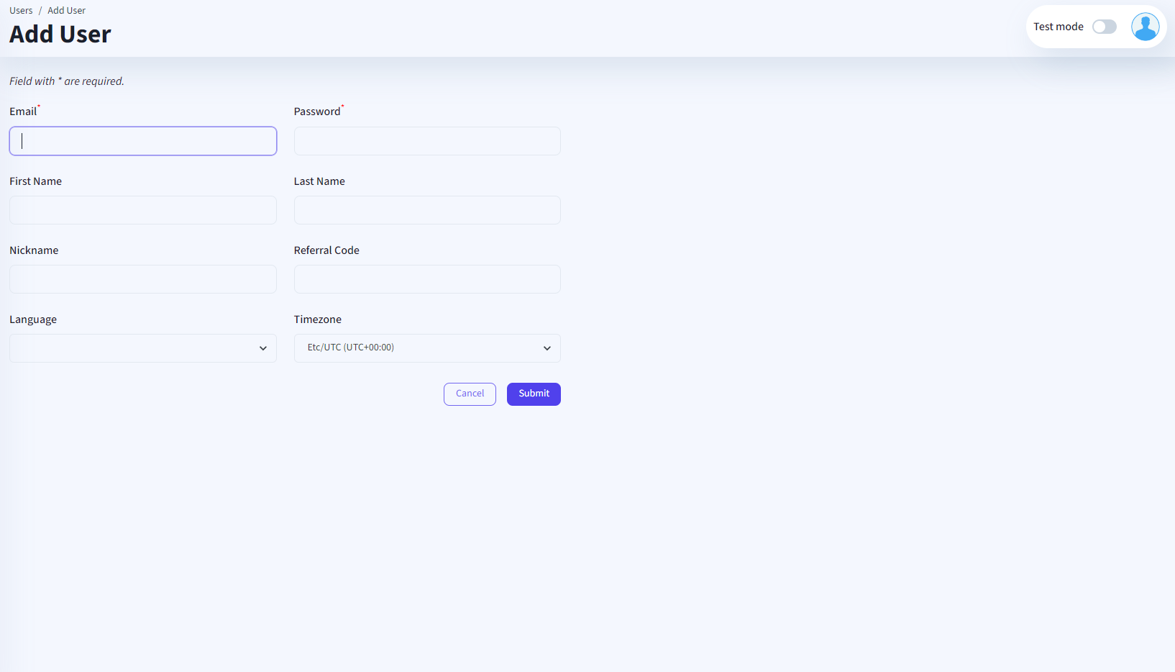Click the Timezone label text
The width and height of the screenshot is (1175, 672).
point(317,319)
